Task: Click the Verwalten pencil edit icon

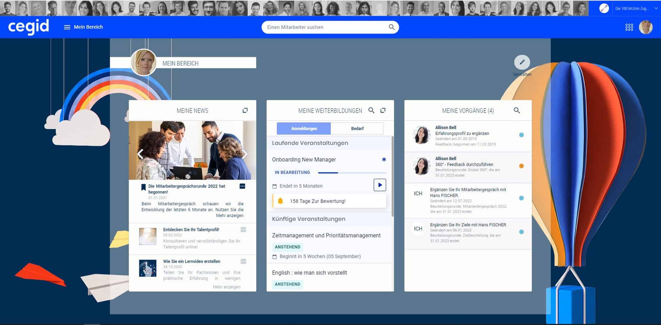Action: point(522,62)
